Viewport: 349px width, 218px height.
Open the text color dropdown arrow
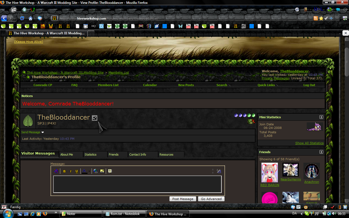89,171
